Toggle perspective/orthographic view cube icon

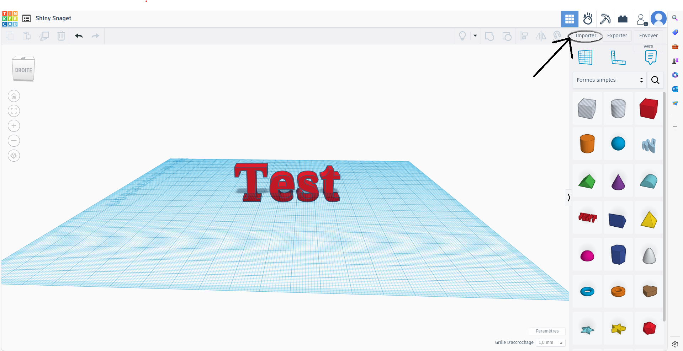click(x=14, y=156)
